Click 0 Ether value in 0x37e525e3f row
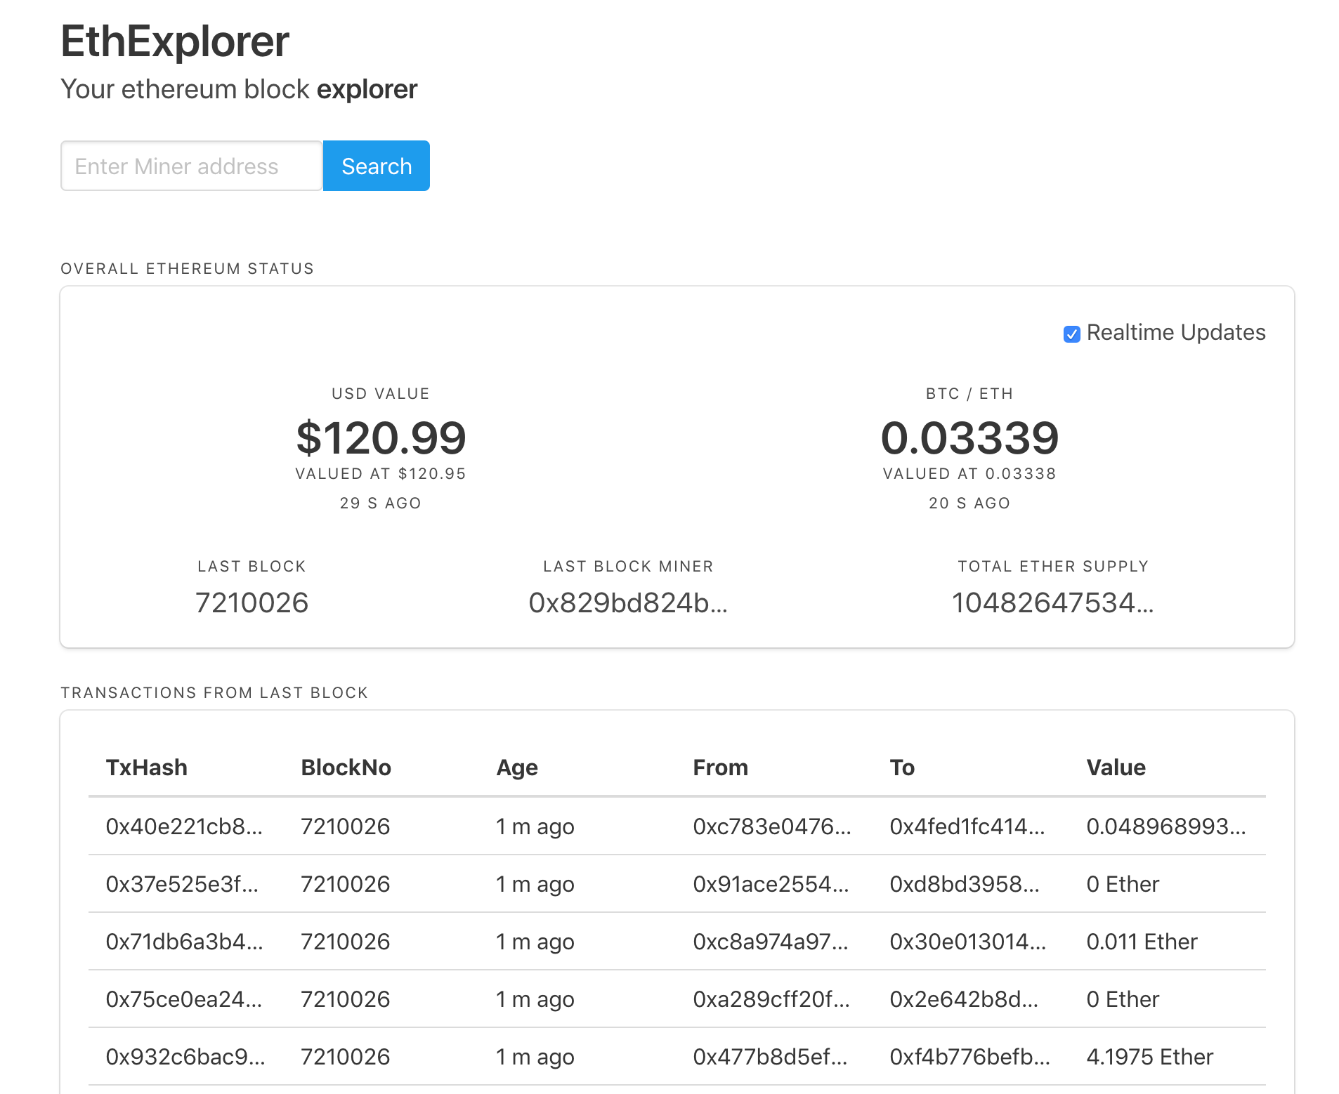The image size is (1339, 1094). point(1123,884)
